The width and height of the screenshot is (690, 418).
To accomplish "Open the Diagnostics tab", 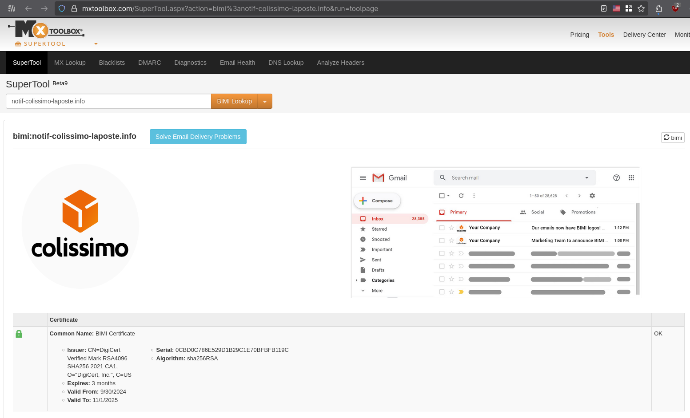I will (x=191, y=63).
